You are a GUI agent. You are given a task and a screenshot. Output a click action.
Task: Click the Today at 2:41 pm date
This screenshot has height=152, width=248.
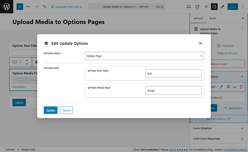point(227,53)
